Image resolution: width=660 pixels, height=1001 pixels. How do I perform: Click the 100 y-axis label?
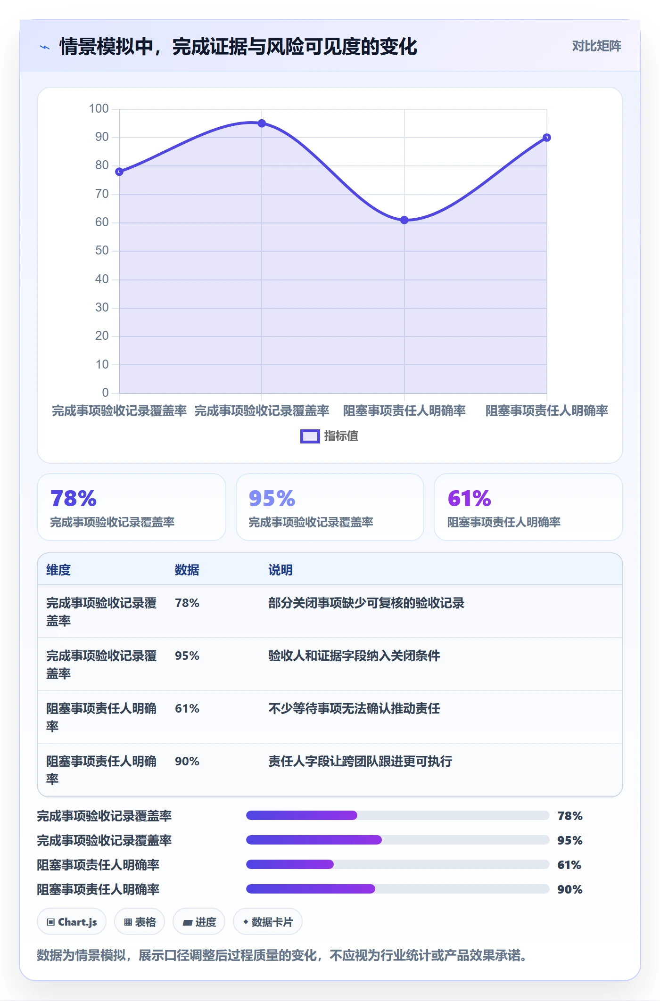99,109
